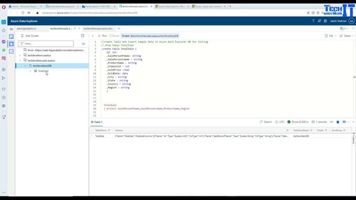This screenshot has width=356, height=200.
Task: Open the Folder column header menu
Action: 326,131
